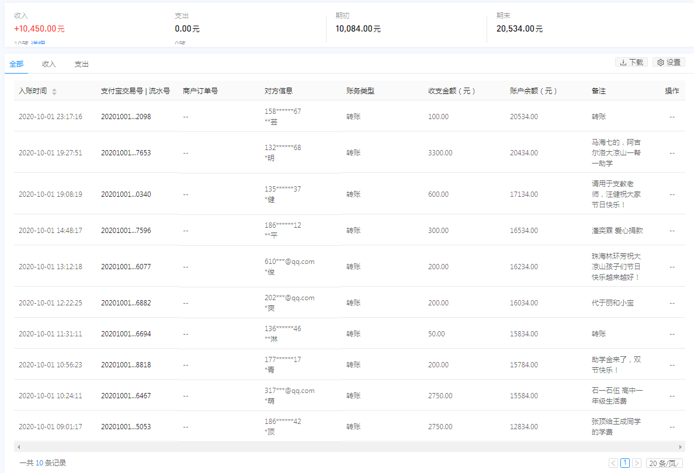
Task: Click the 操作 cell of the first transaction
Action: click(672, 116)
